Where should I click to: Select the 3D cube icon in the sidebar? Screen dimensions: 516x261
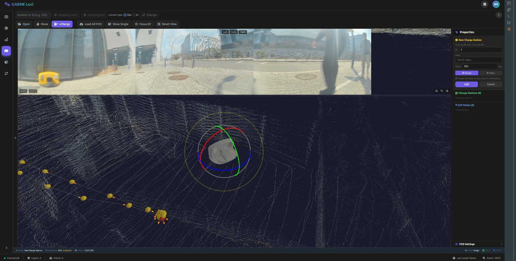[x=6, y=62]
